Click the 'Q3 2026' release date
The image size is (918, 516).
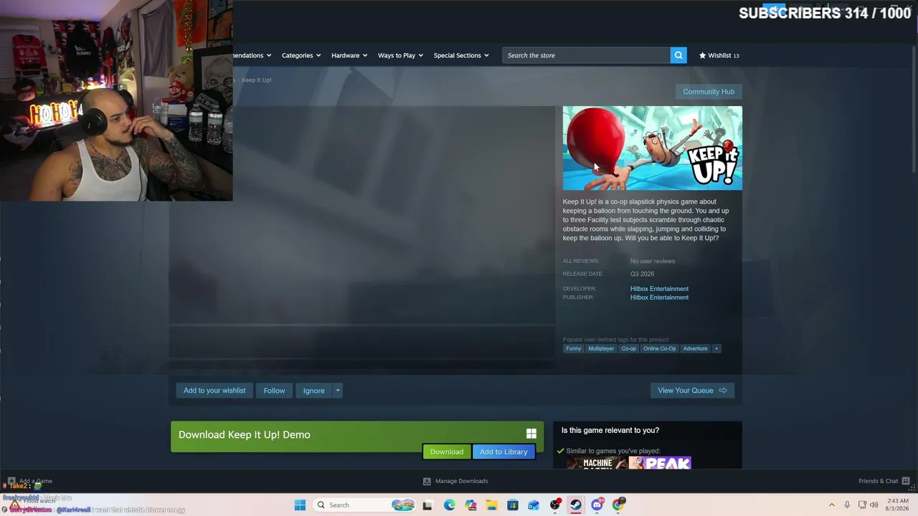point(642,274)
